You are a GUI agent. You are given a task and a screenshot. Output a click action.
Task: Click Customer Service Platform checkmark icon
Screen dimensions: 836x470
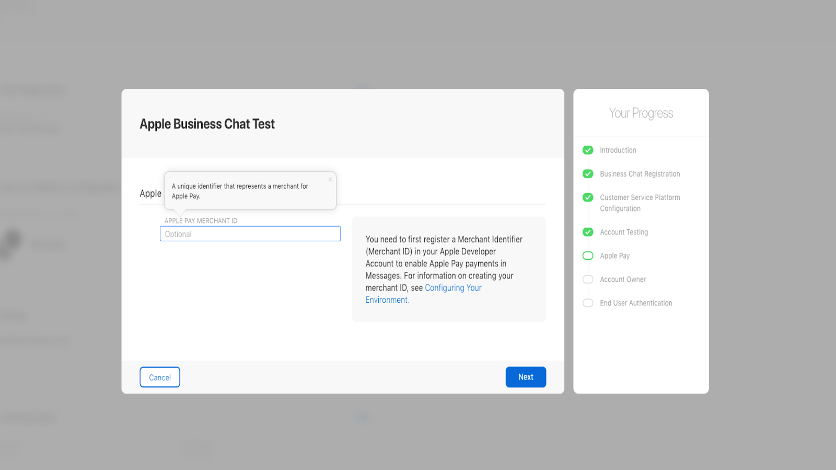pos(588,197)
